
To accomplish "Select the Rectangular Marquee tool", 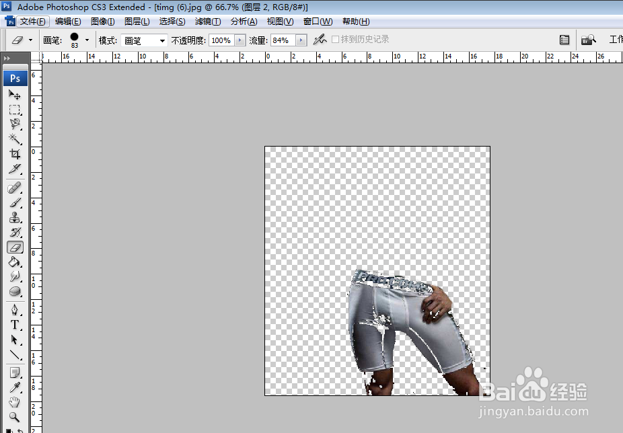I will click(x=15, y=110).
